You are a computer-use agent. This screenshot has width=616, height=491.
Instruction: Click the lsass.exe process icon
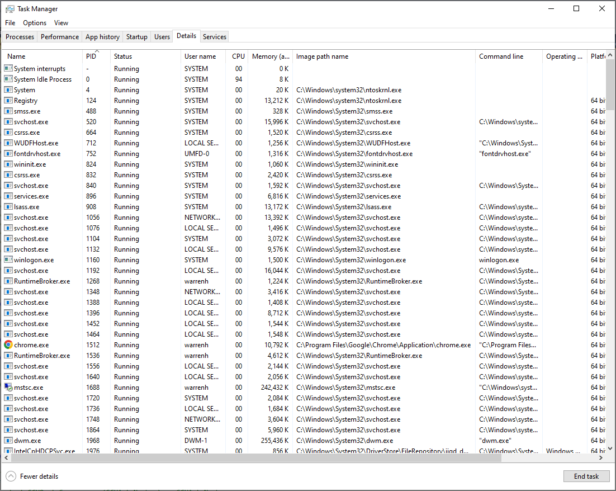pyautogui.click(x=8, y=206)
